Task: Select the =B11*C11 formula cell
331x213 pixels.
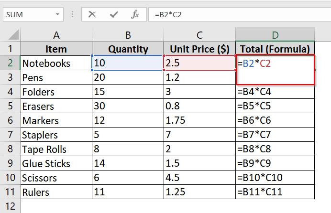Action: [x=275, y=192]
